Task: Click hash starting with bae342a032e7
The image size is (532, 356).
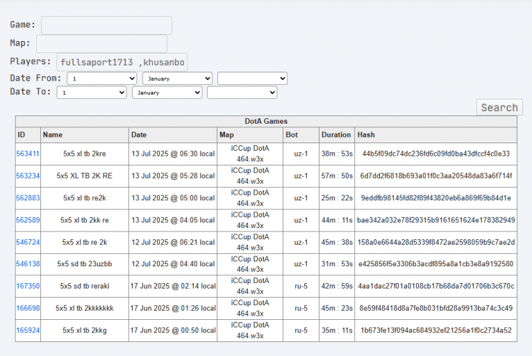Action: coord(436,220)
